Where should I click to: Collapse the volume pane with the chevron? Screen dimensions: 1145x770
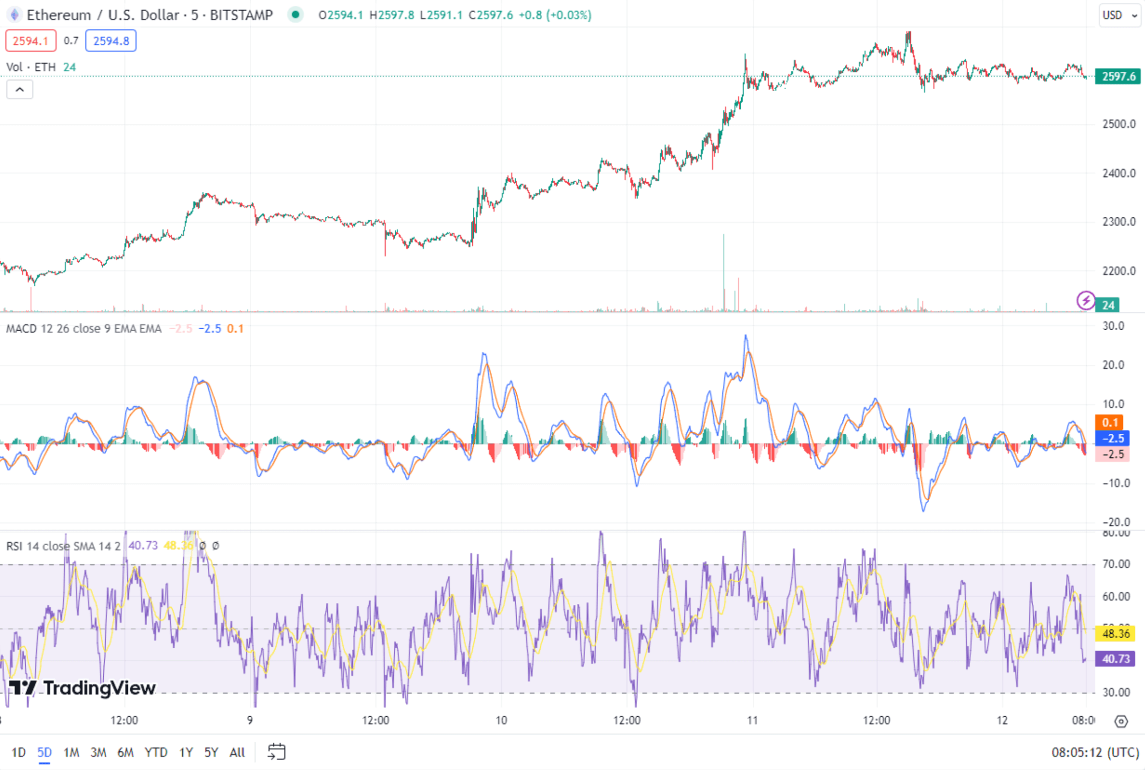click(19, 89)
